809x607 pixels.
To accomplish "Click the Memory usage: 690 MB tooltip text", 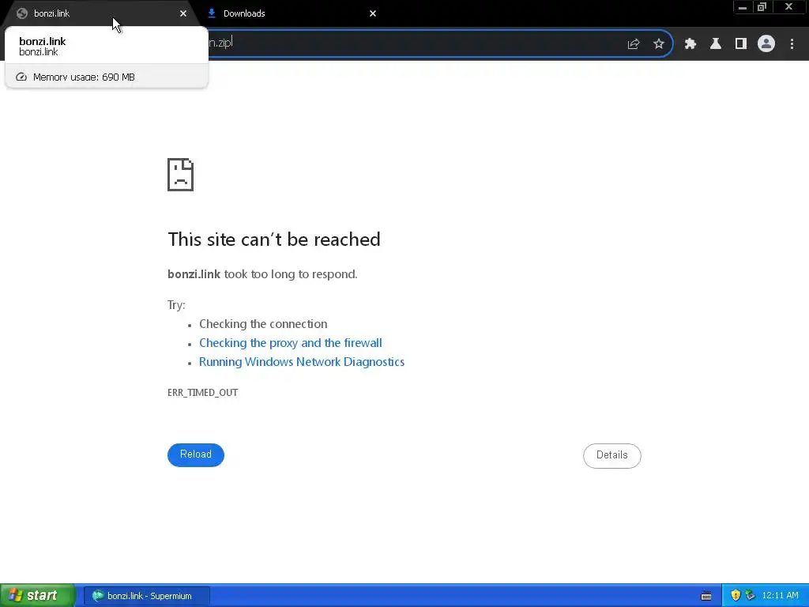I will 84,77.
